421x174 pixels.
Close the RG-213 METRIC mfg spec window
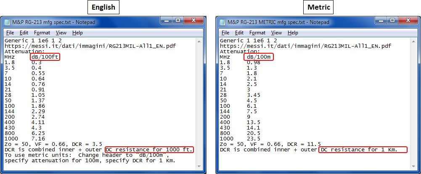pos(408,21)
